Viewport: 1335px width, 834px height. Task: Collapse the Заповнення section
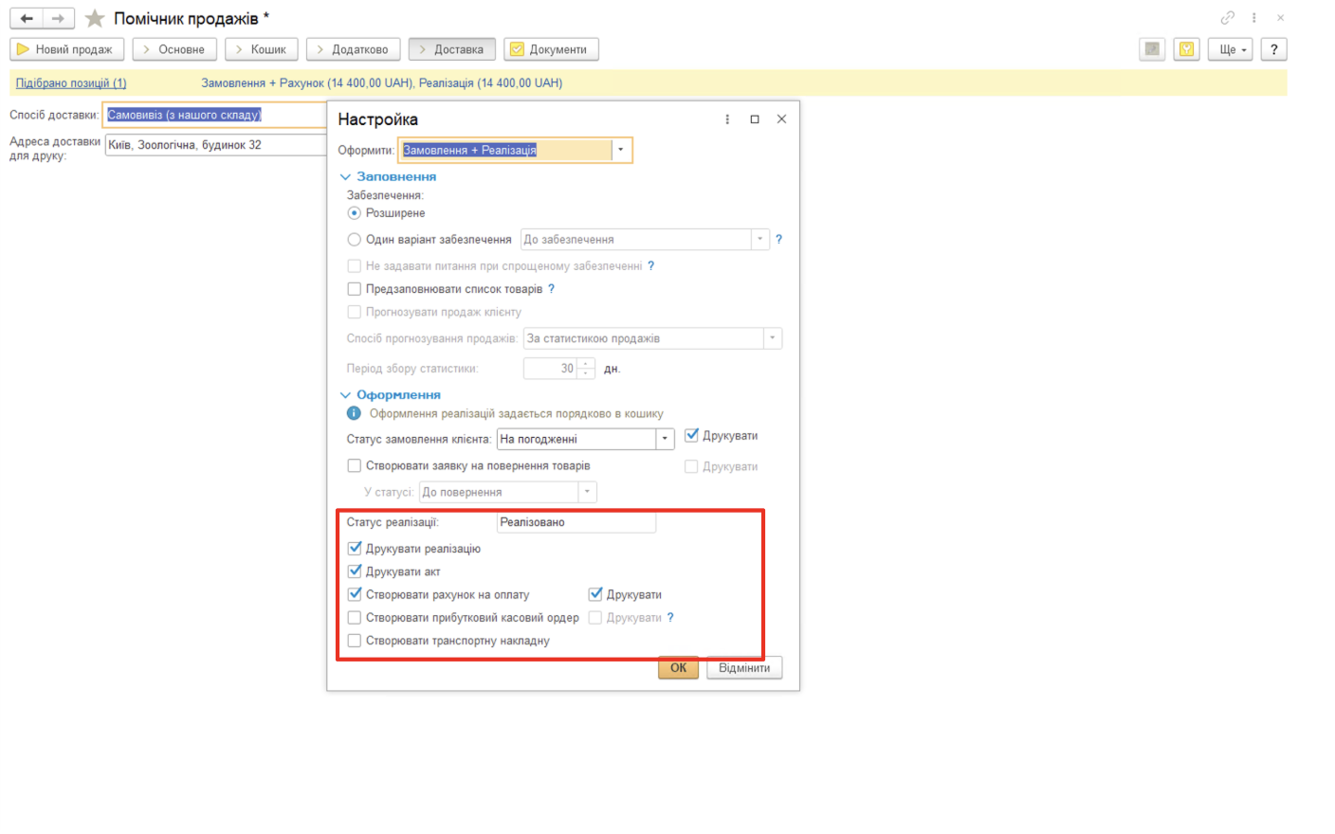(346, 177)
